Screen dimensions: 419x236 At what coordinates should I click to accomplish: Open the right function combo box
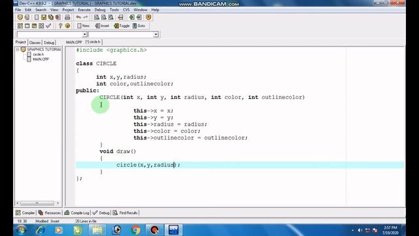[156, 35]
